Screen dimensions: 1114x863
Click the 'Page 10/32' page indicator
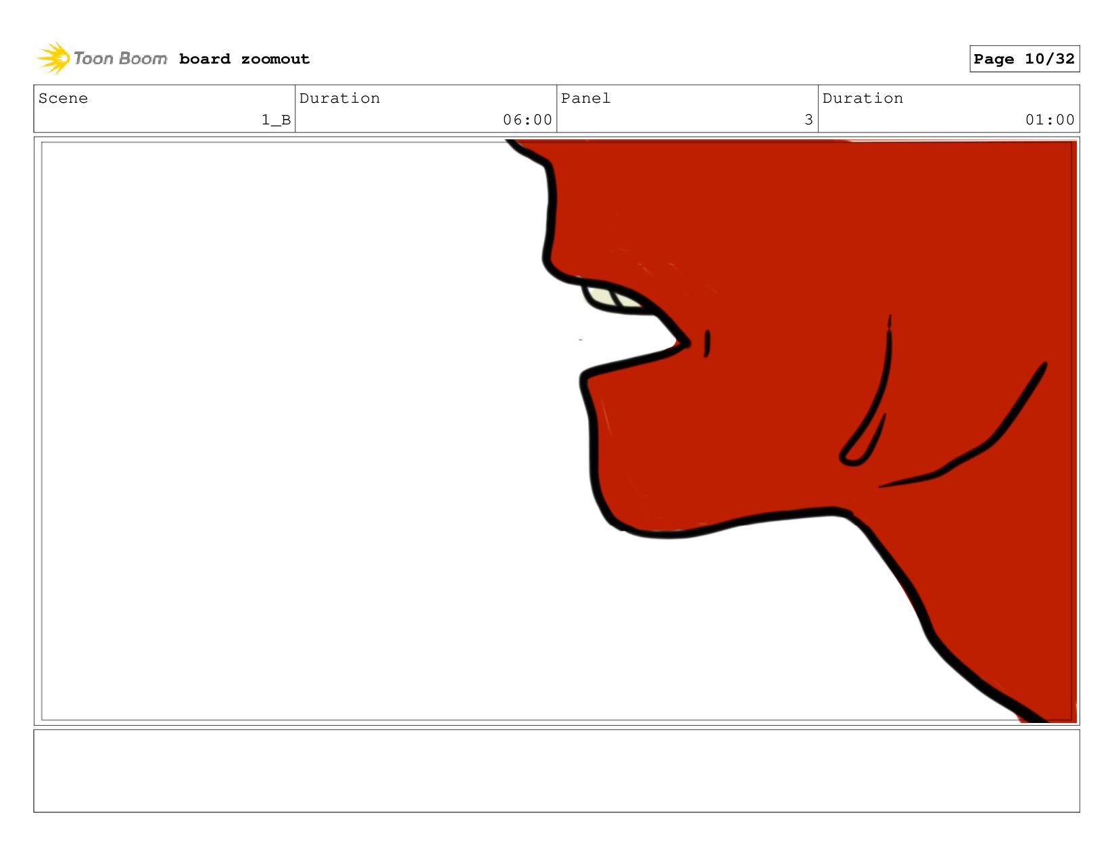pos(1024,59)
